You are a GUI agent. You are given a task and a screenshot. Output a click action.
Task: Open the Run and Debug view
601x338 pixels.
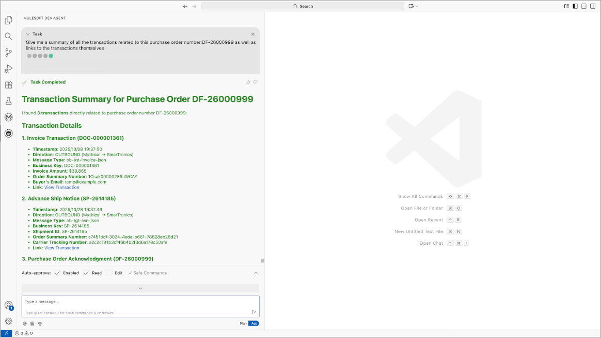point(8,69)
